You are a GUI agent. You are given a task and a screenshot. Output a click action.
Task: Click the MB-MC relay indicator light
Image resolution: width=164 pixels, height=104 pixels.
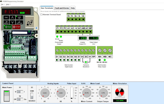[105, 60]
